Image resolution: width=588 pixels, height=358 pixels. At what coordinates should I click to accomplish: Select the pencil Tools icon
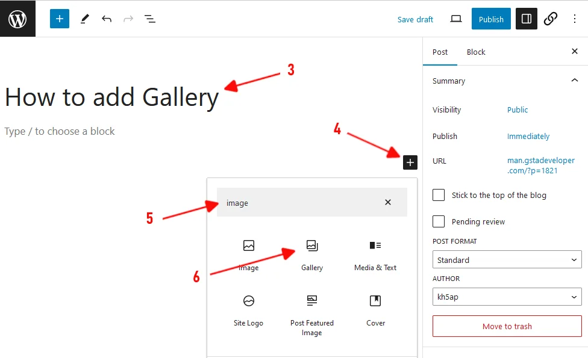pos(84,19)
